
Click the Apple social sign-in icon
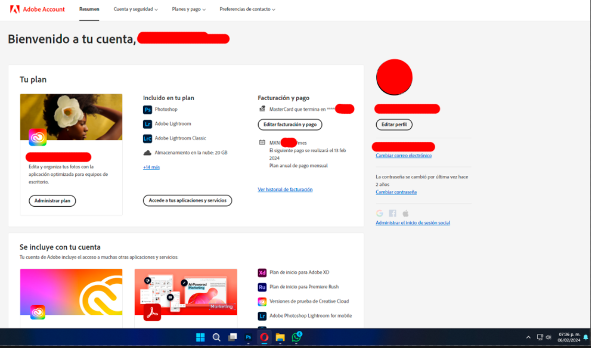[x=405, y=213]
